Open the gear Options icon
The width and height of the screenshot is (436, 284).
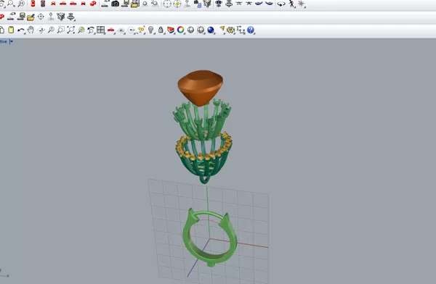pyautogui.click(x=230, y=30)
